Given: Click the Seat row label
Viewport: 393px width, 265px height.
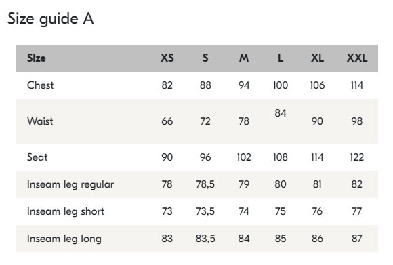Looking at the screenshot, I should pos(37,157).
